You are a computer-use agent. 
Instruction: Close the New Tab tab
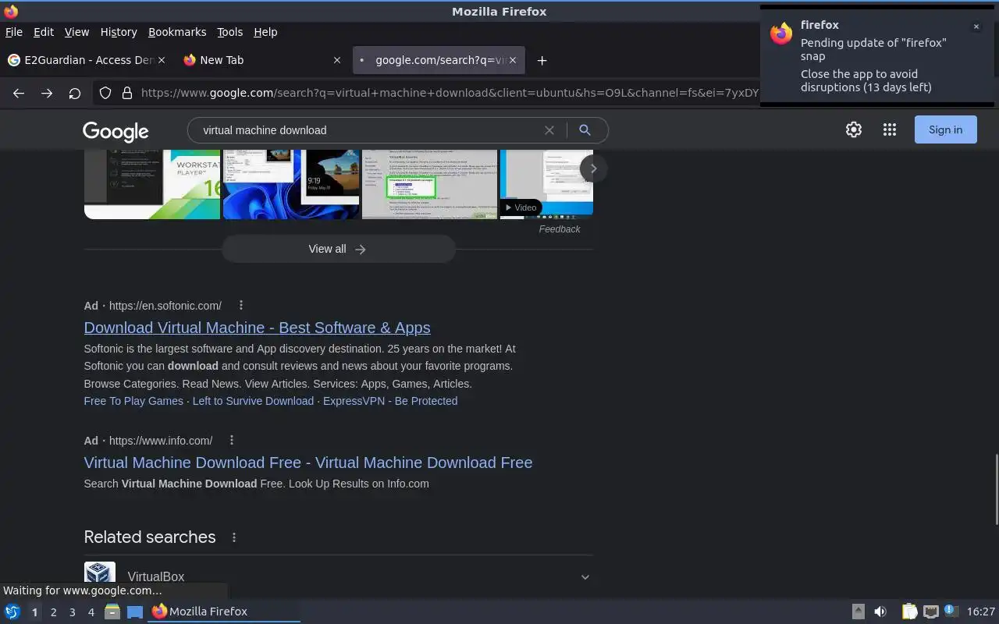point(337,60)
